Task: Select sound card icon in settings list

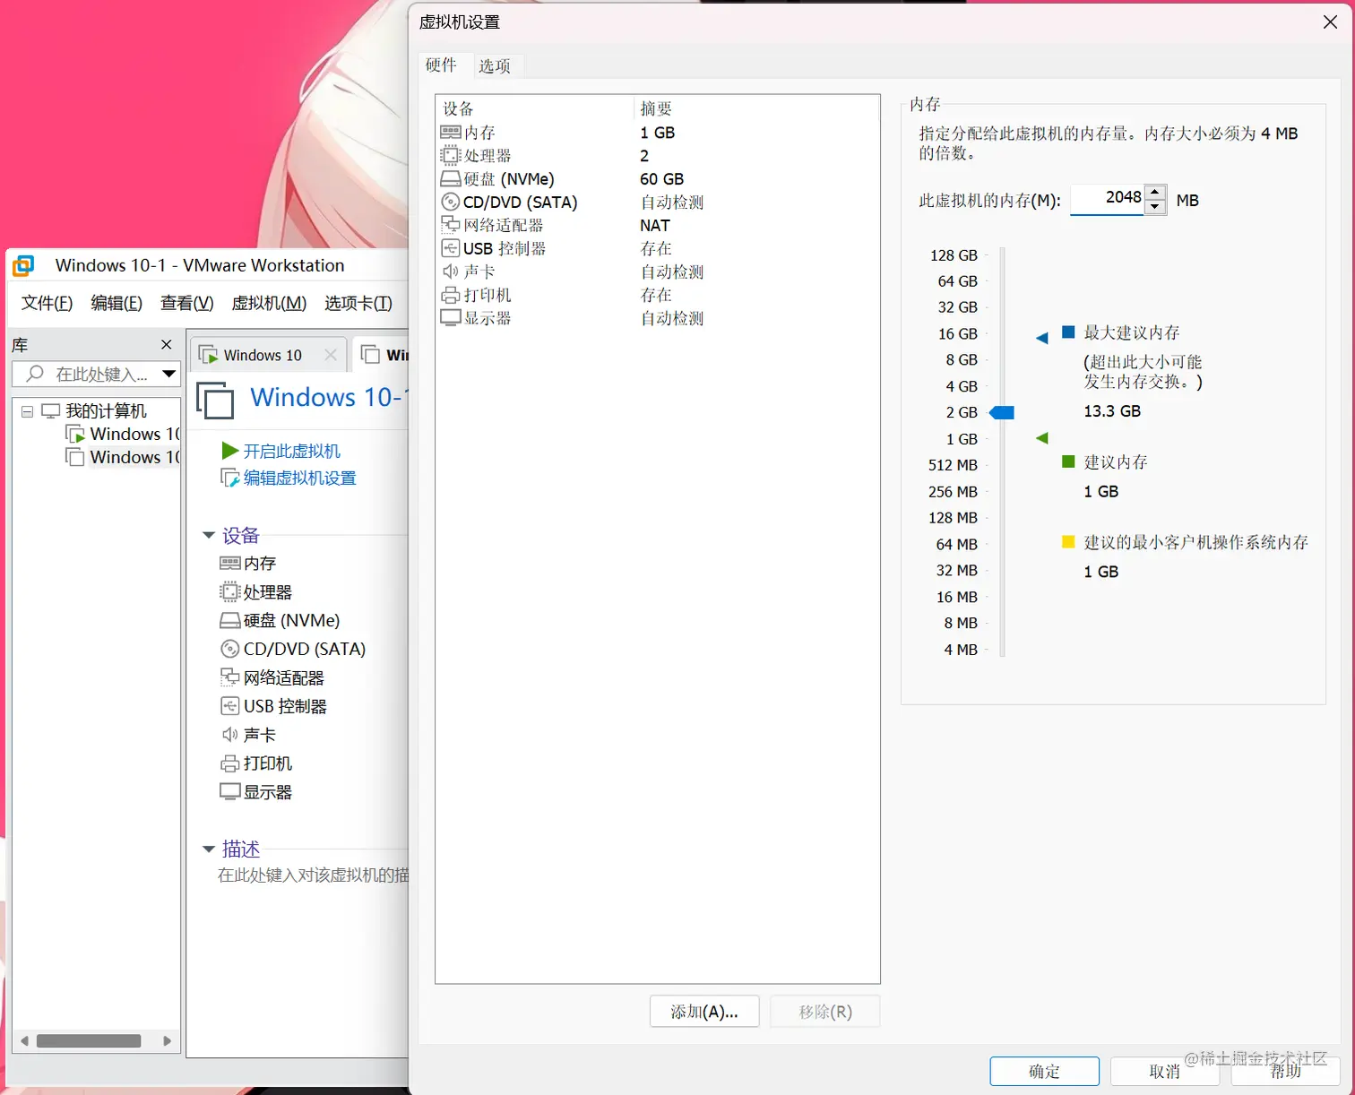Action: (x=451, y=272)
